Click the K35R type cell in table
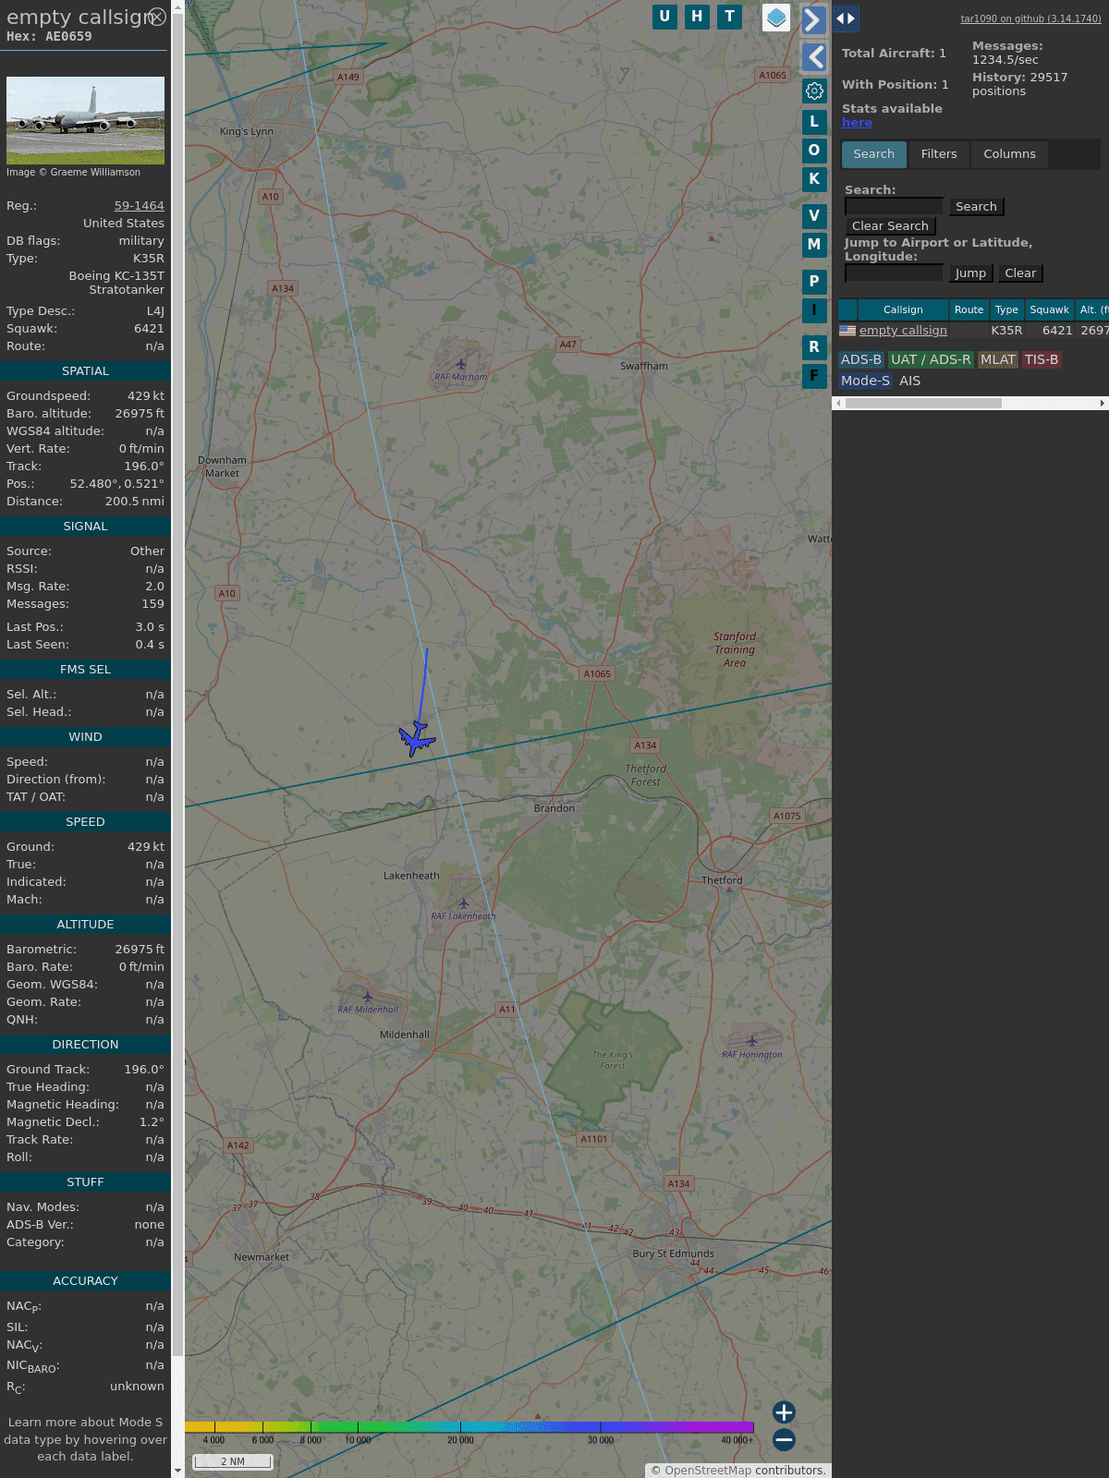The height and width of the screenshot is (1478, 1109). click(x=1006, y=331)
